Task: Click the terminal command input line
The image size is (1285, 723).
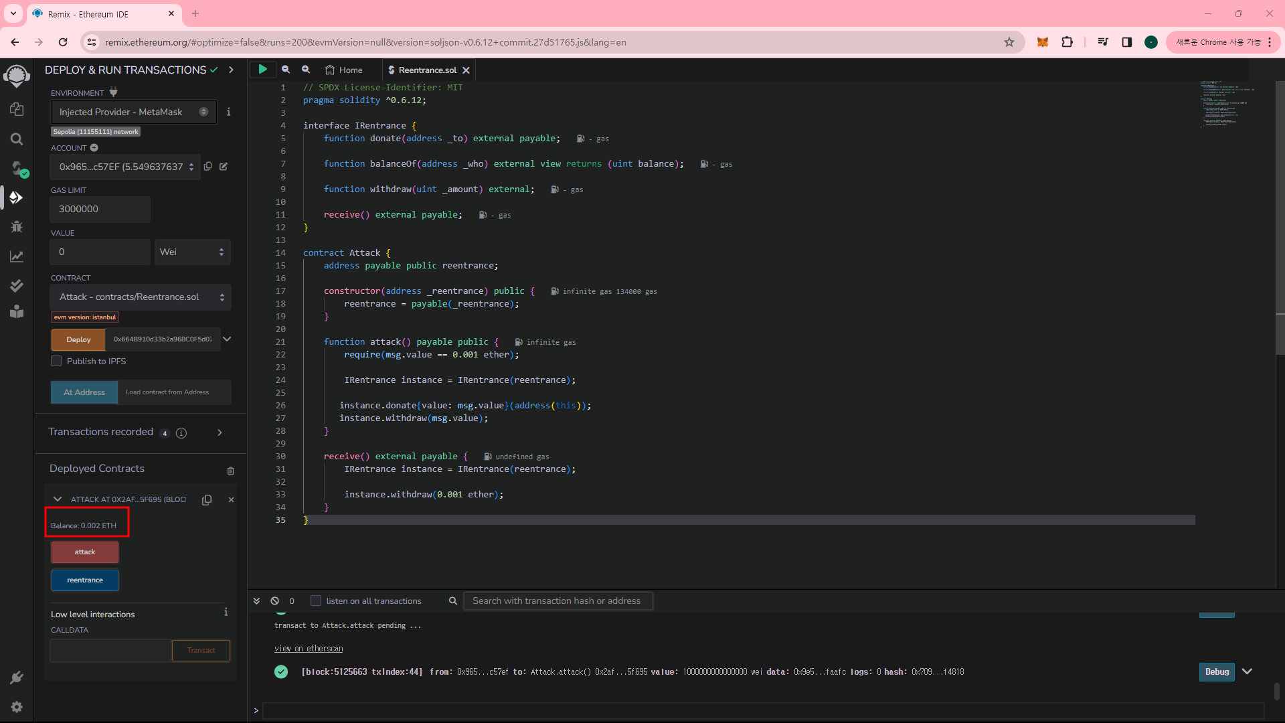Action: (x=763, y=711)
